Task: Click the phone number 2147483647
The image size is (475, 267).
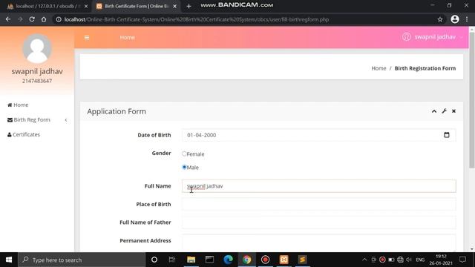Action: click(x=37, y=81)
